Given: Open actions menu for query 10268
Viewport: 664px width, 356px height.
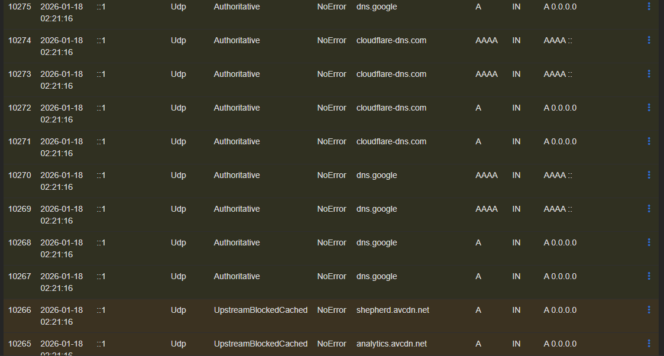Looking at the screenshot, I should 649,242.
